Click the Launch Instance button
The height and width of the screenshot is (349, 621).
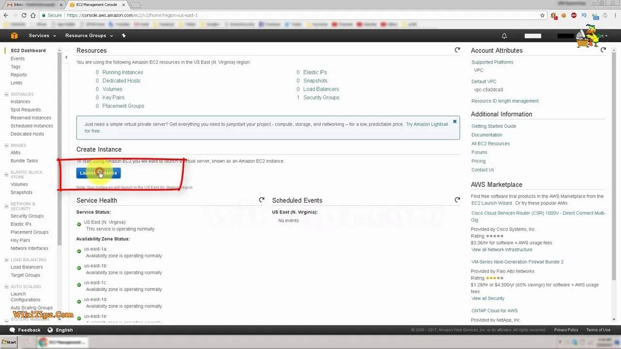tap(98, 173)
